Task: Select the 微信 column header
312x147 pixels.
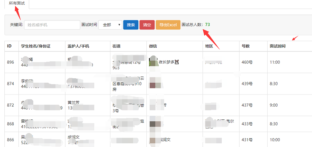Action: [x=153, y=46]
